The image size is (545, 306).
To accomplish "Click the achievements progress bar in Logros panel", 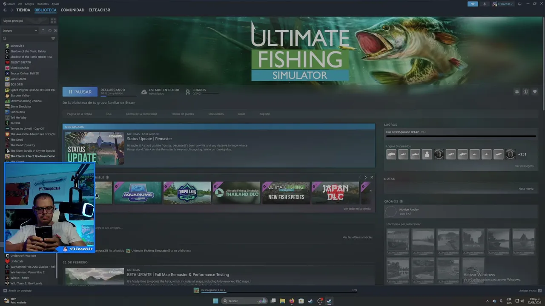I will (461, 136).
